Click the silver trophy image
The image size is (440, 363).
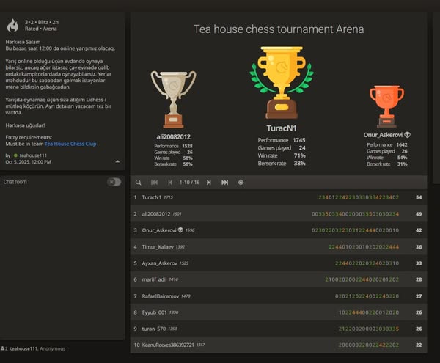173,99
